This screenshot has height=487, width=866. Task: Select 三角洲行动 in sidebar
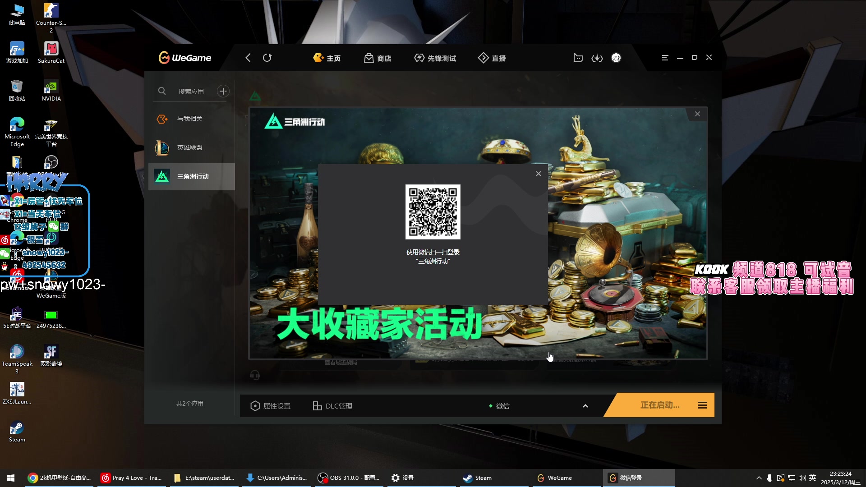192,176
